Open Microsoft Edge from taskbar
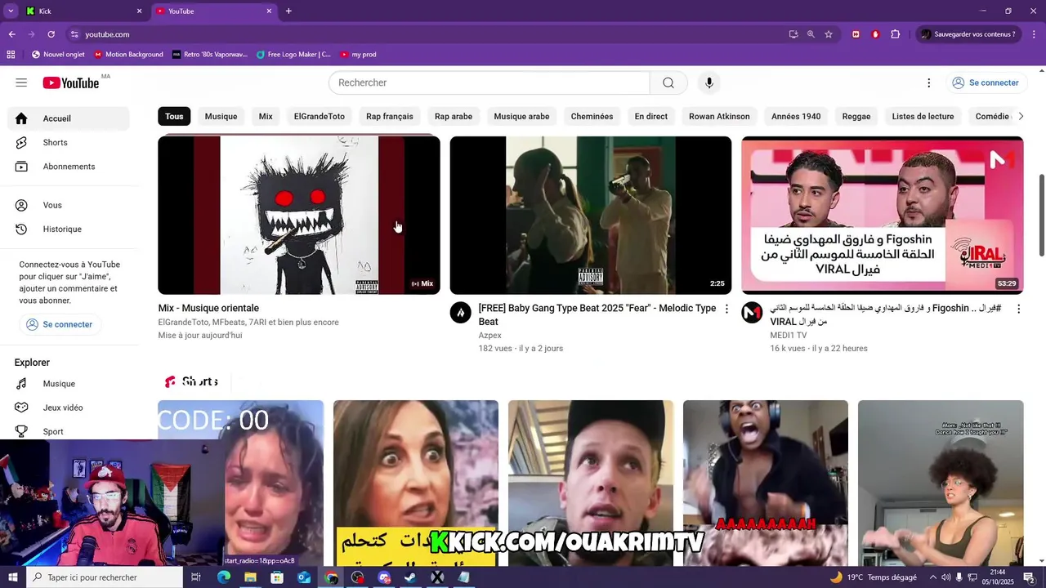 223,577
